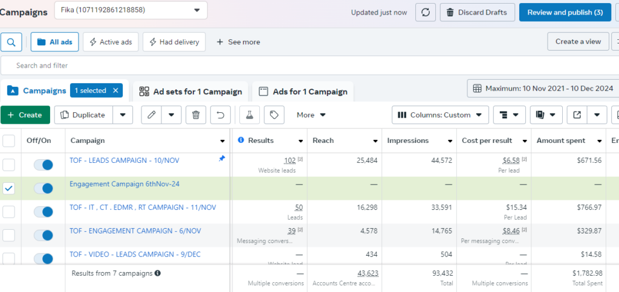Open the Duplicate options dropdown arrow

click(x=123, y=115)
